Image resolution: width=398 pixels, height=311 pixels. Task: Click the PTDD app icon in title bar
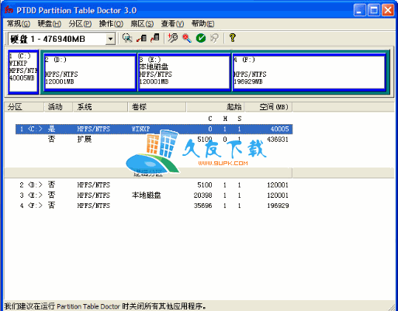pos(9,10)
